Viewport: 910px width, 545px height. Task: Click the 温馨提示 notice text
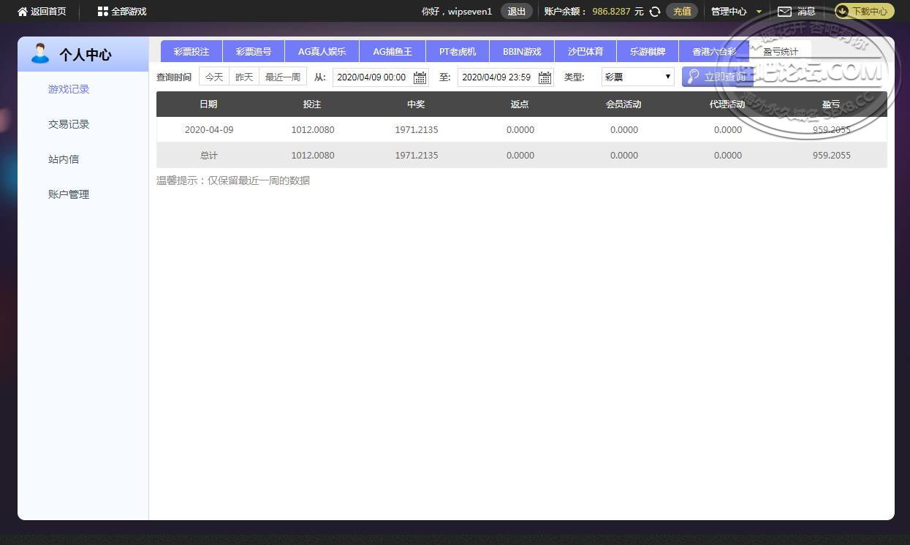point(233,180)
